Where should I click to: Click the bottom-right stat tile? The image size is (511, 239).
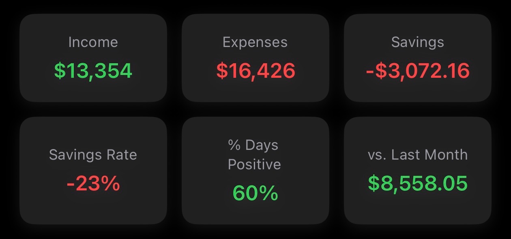coord(417,170)
